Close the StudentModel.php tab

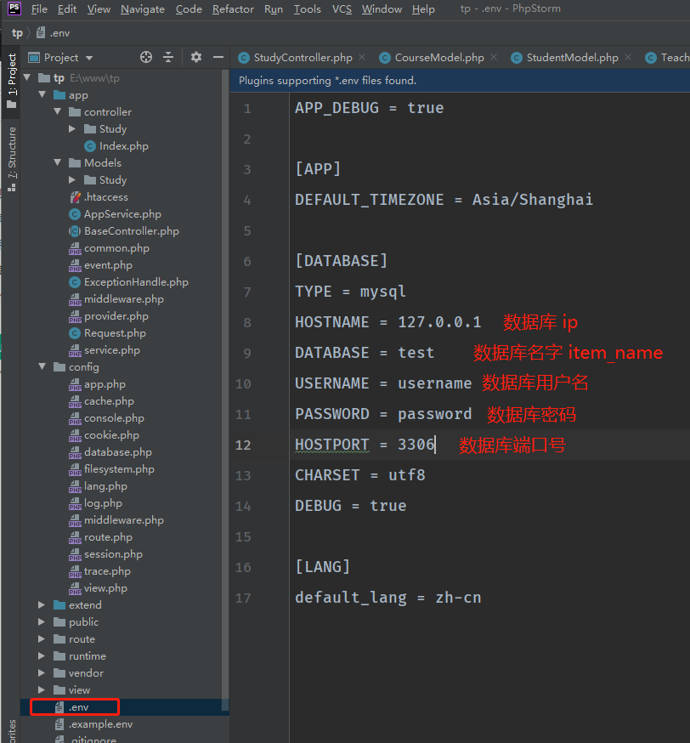(628, 57)
